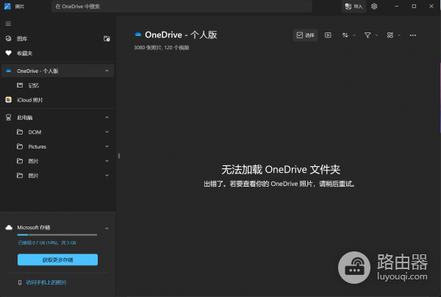Close the Photos window
441x297 pixels.
[431, 6]
